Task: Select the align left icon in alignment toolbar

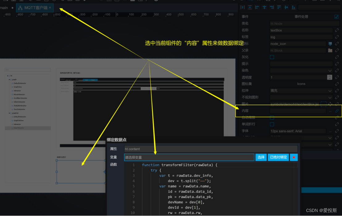Action: [x=257, y=7]
